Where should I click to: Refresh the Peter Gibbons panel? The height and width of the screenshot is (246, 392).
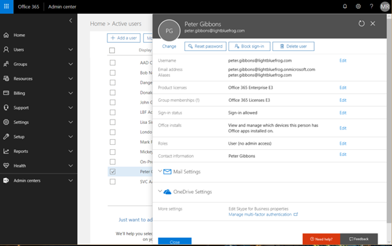[361, 23]
